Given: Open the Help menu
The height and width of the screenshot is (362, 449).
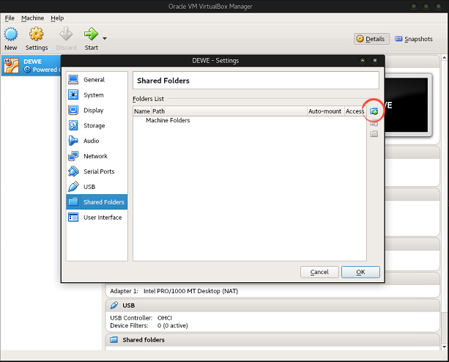Looking at the screenshot, I should coord(57,18).
